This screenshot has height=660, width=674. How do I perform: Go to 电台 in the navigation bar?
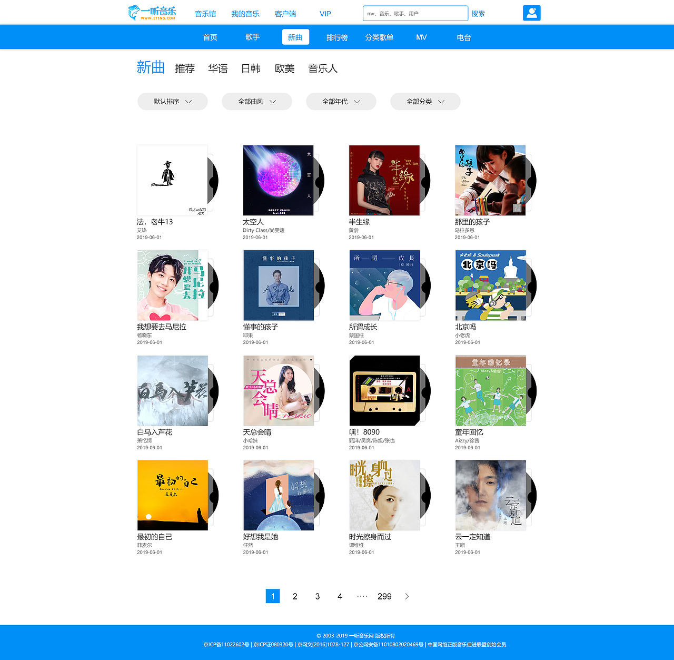464,37
